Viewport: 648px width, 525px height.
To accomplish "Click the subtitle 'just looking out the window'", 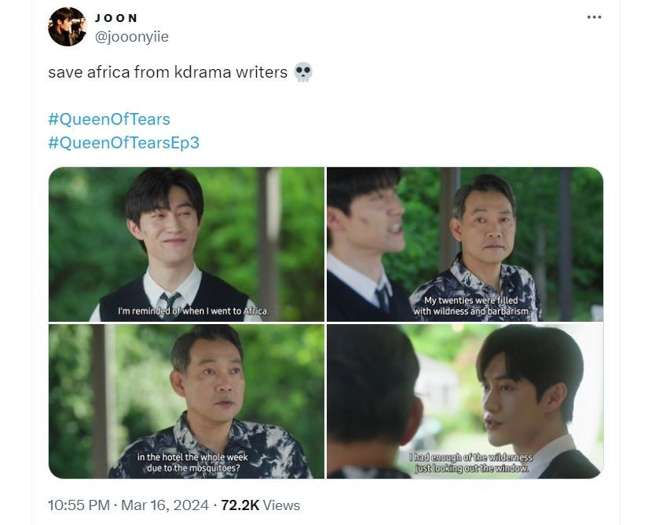I will pos(471,468).
